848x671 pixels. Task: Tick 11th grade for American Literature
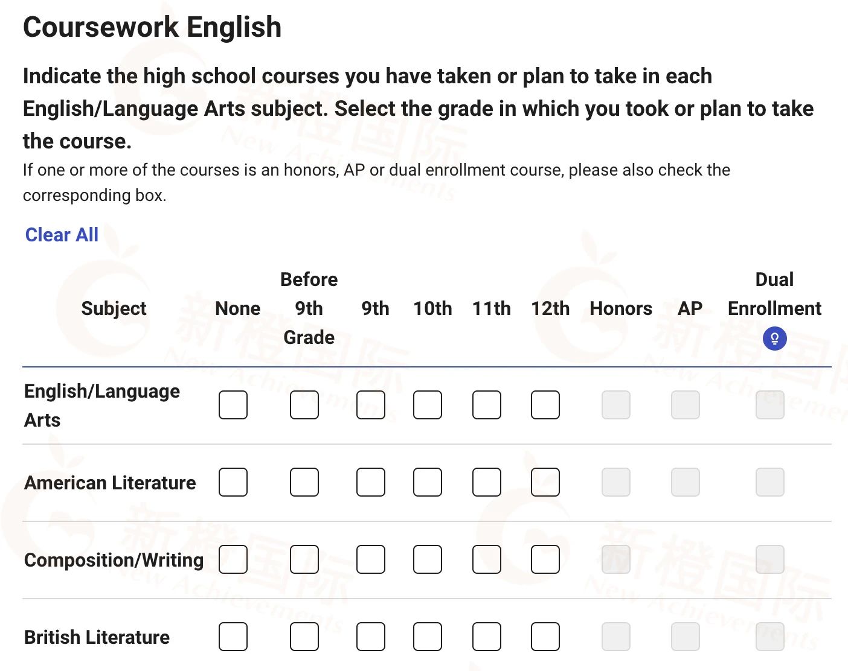click(x=487, y=482)
